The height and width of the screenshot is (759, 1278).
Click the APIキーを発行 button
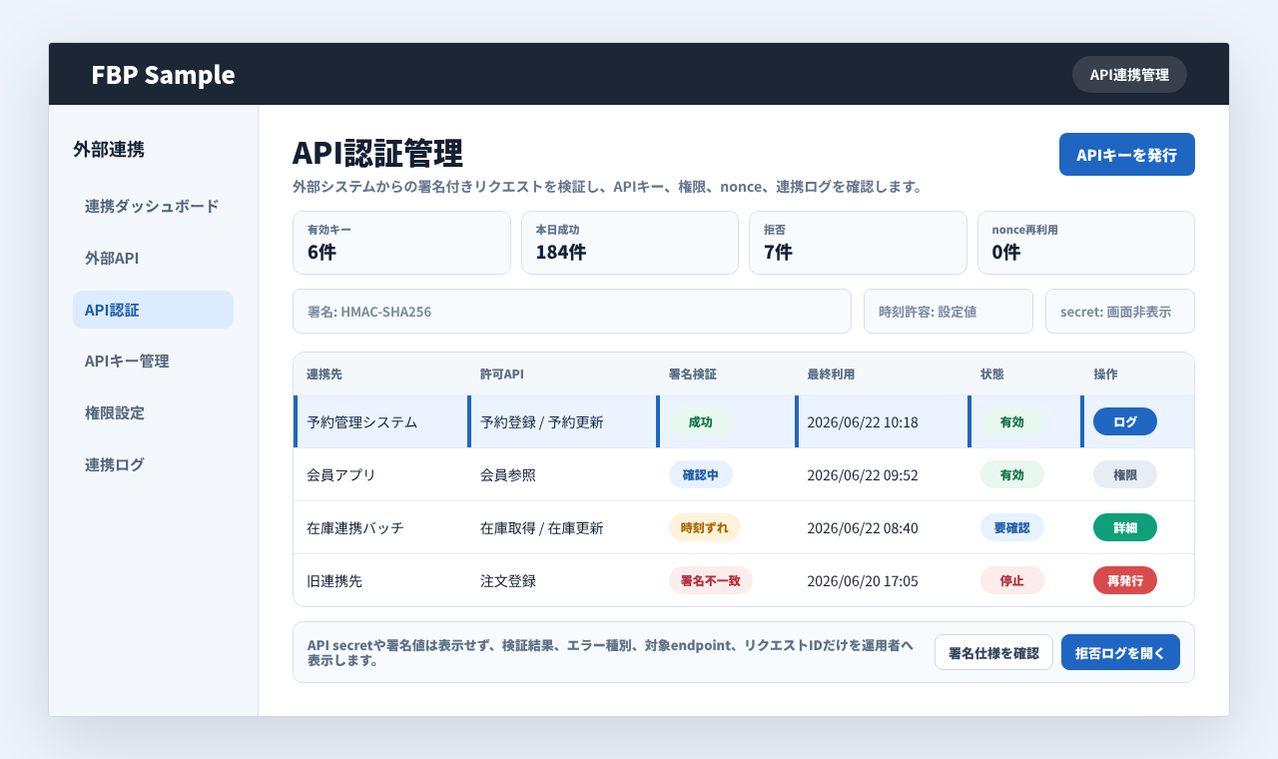point(1127,155)
